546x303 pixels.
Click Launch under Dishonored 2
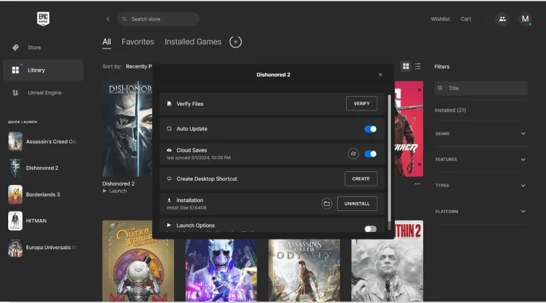[x=115, y=191]
